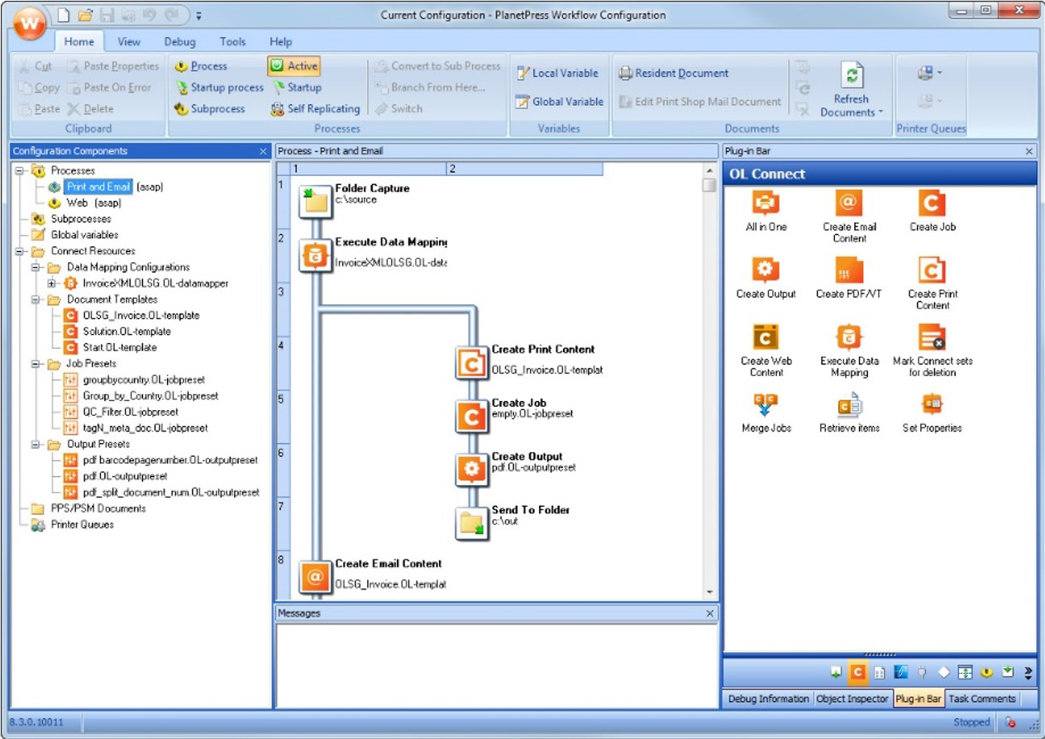Open the Home ribbon tab
The image size is (1045, 739).
pos(79,41)
